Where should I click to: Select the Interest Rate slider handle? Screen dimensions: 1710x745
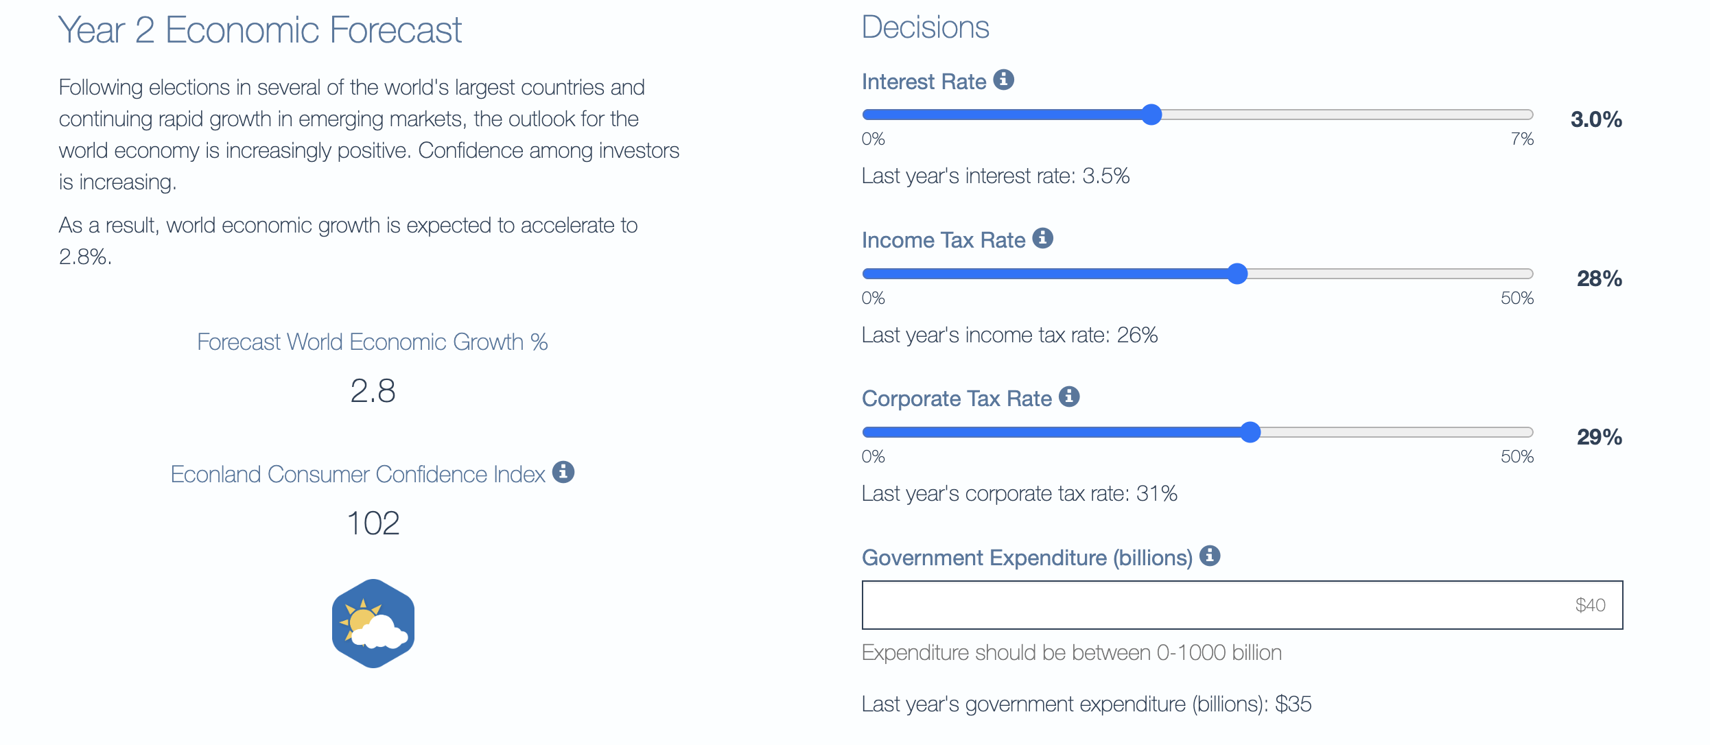1151,115
